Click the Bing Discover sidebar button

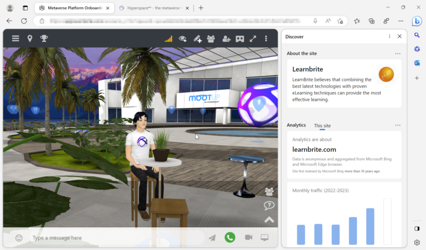point(417,21)
